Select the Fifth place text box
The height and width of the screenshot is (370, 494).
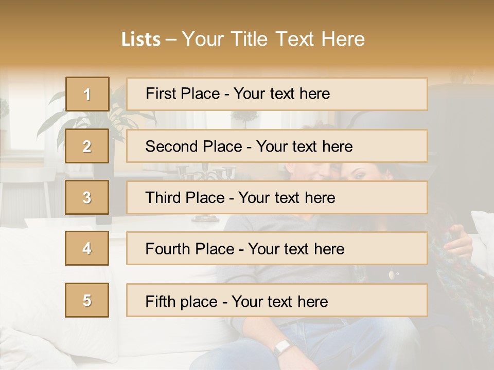[277, 300]
